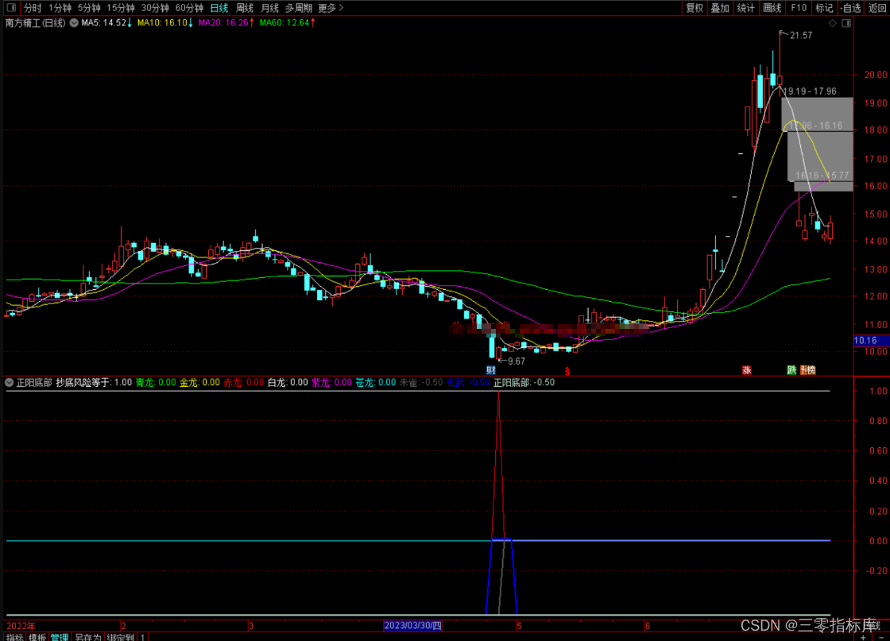Click month 3 on the time axis

[250, 626]
